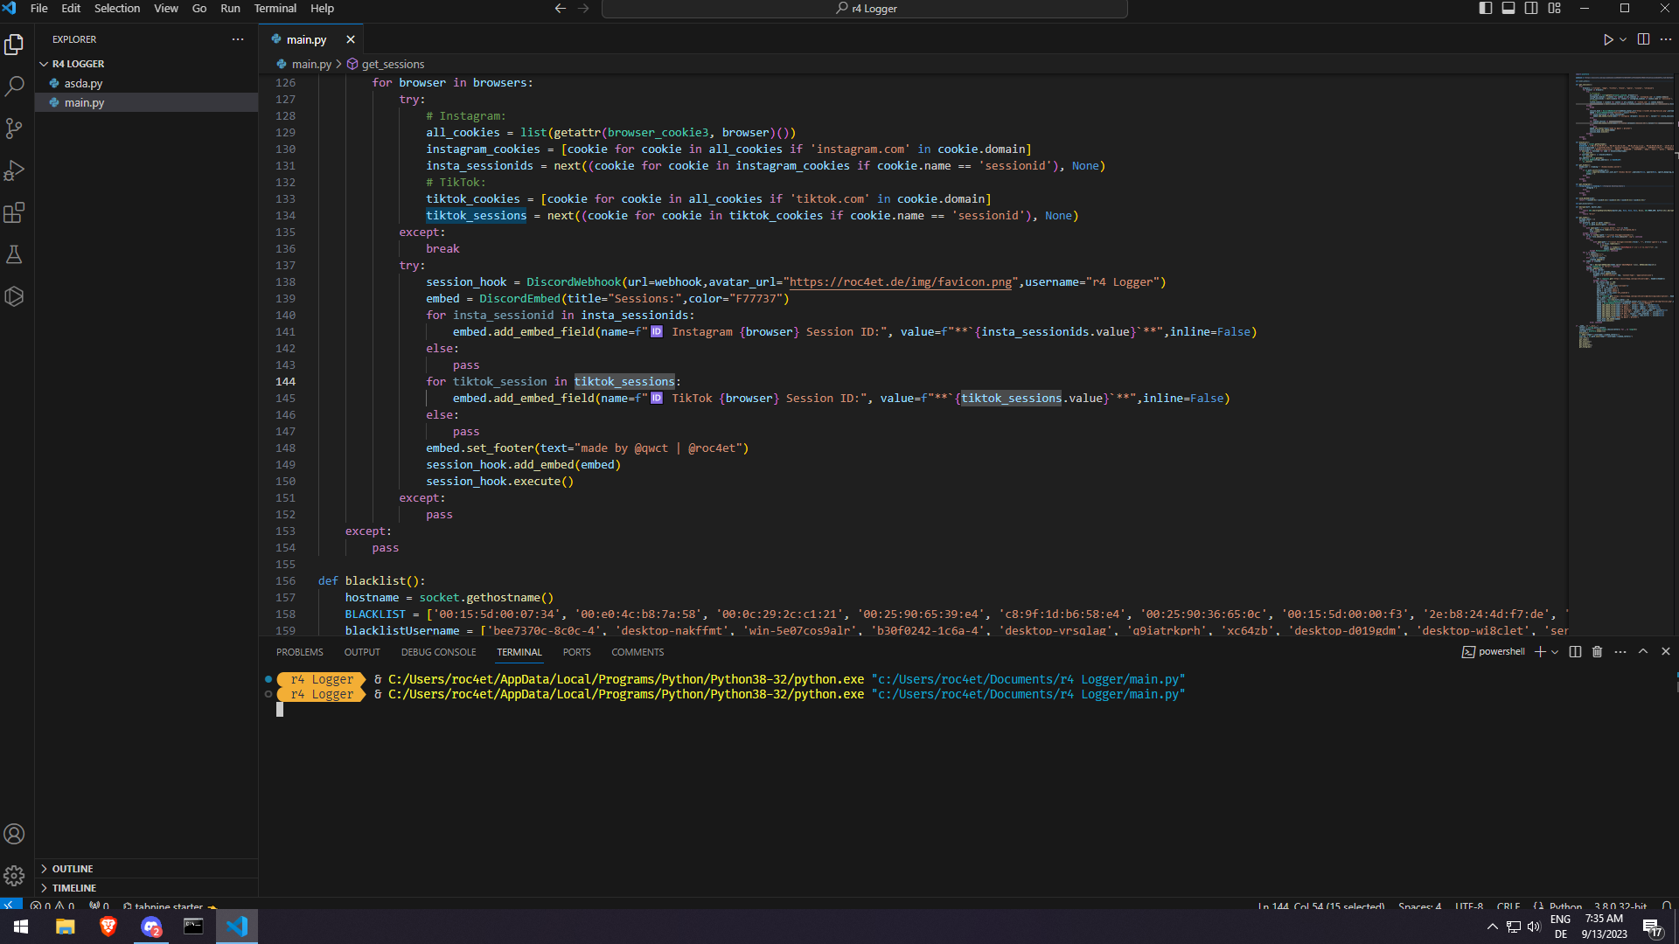1679x944 pixels.
Task: Open the Source Control view
Action: (x=14, y=128)
